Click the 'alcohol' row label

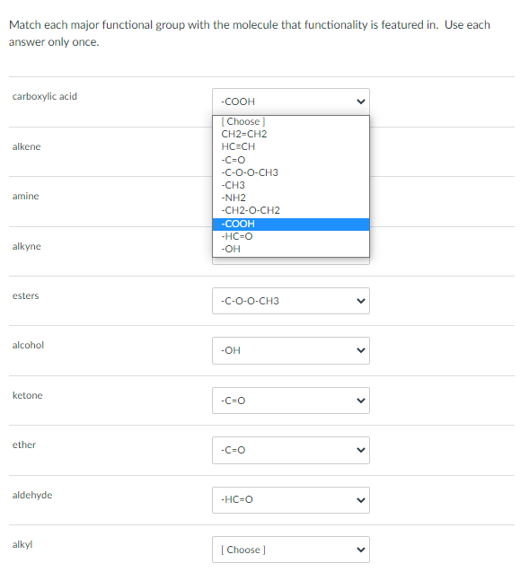point(28,346)
